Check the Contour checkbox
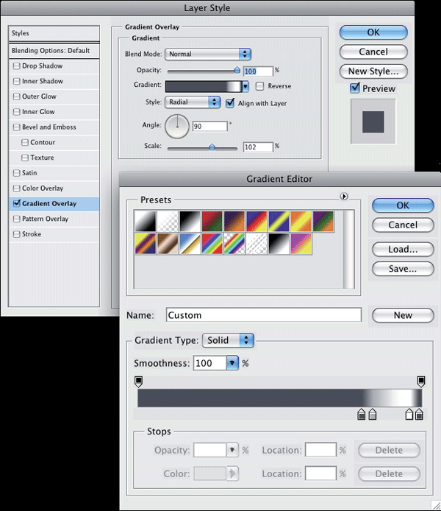Image resolution: width=441 pixels, height=511 pixels. coord(25,142)
